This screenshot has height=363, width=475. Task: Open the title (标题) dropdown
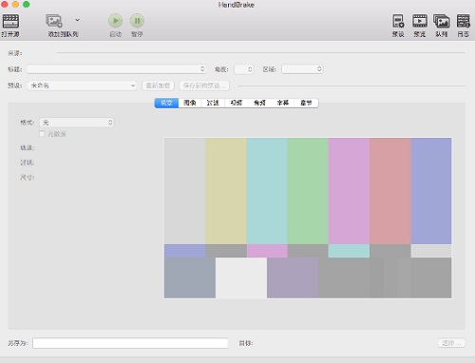click(117, 69)
